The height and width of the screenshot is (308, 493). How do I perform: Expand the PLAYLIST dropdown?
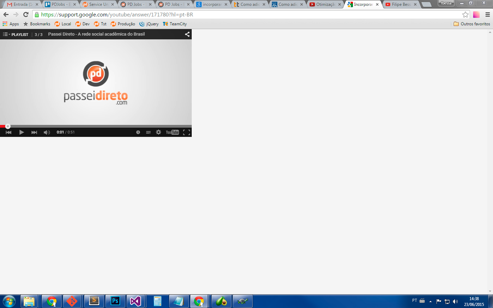point(16,34)
